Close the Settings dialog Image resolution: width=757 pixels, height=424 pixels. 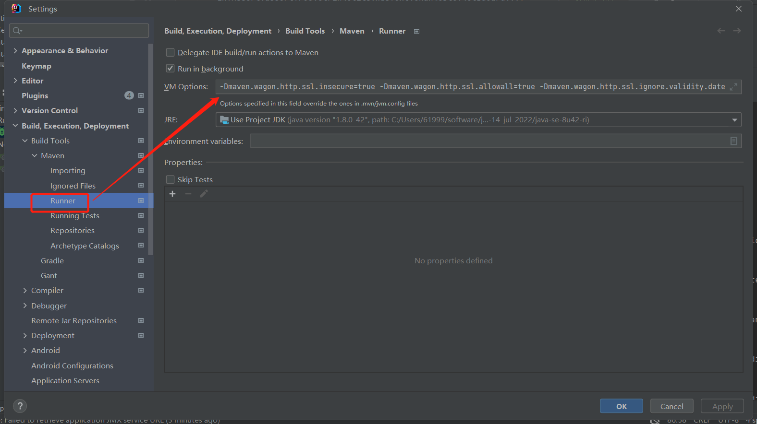point(739,9)
